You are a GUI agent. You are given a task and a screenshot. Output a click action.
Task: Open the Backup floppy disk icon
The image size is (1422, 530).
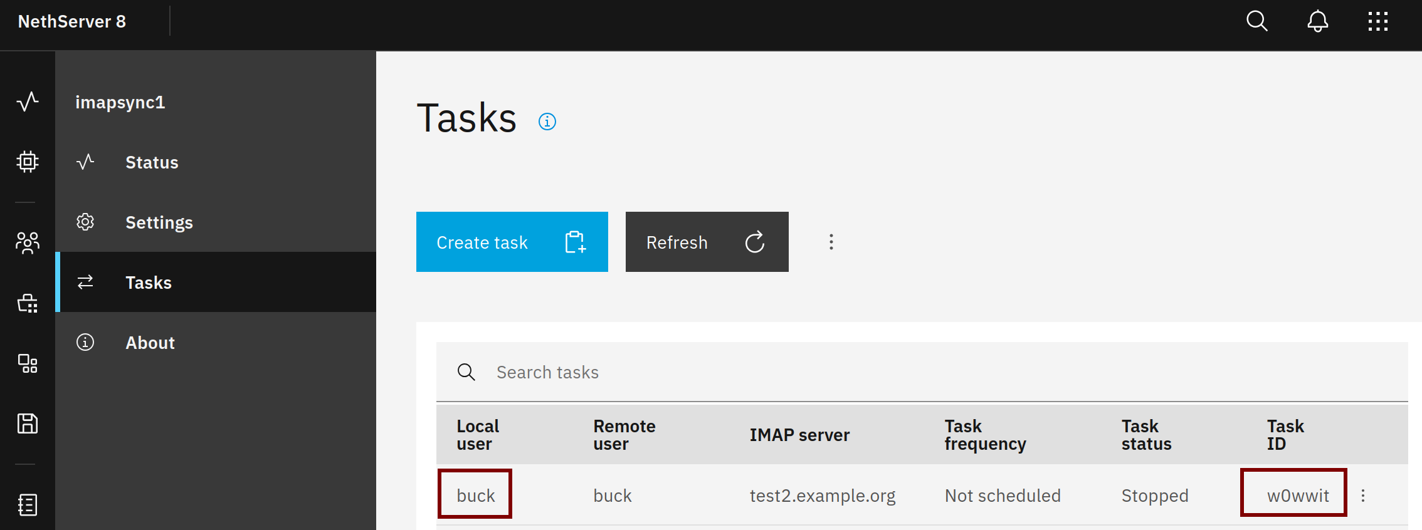coord(28,423)
